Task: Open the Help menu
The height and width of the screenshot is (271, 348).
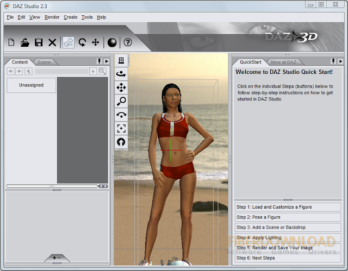Action: [102, 17]
